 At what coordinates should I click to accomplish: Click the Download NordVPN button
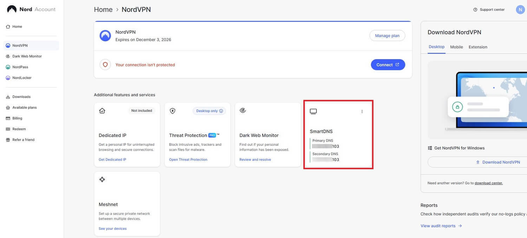(x=477, y=162)
